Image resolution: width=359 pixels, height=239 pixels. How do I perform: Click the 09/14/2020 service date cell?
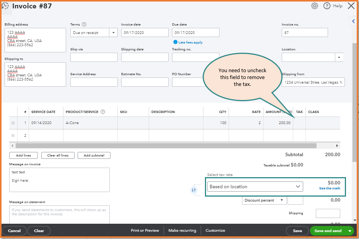46,123
